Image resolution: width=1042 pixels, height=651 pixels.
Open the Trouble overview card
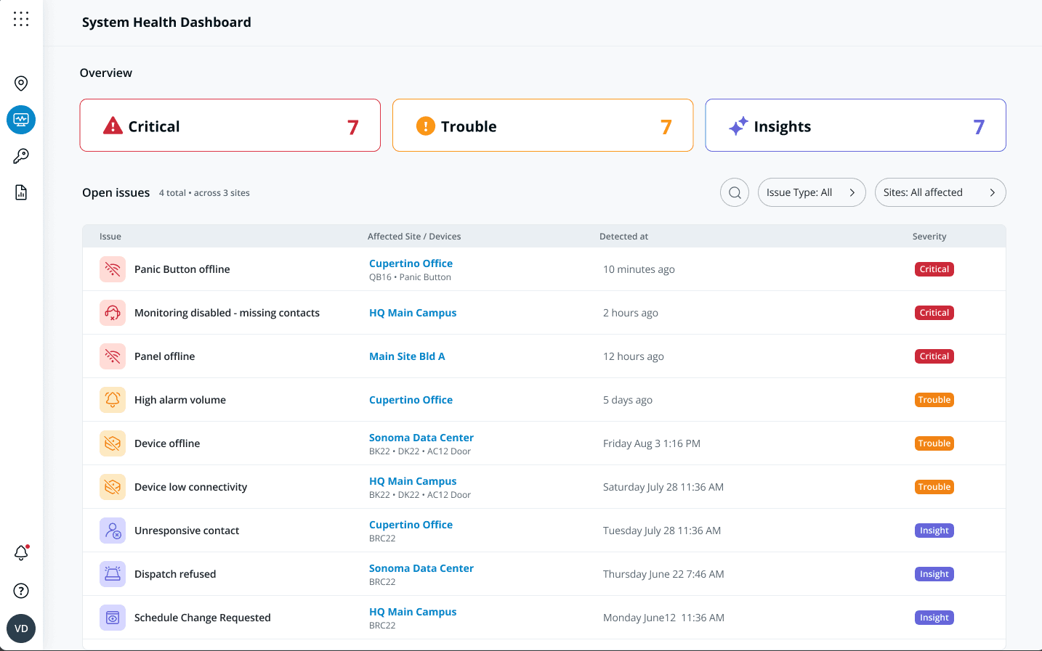click(543, 126)
